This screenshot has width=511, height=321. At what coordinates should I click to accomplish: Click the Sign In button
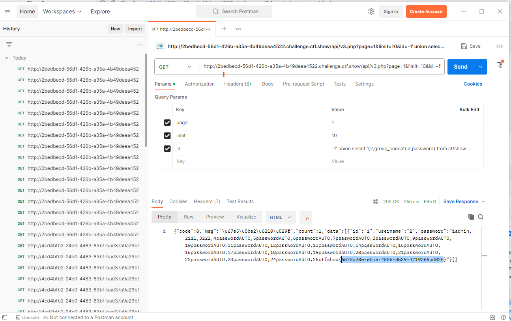coord(391,11)
